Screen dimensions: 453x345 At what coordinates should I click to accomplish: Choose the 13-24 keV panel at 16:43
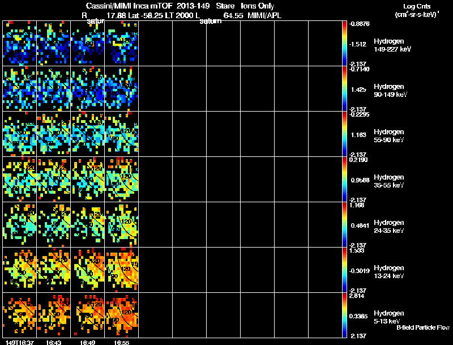[53, 270]
